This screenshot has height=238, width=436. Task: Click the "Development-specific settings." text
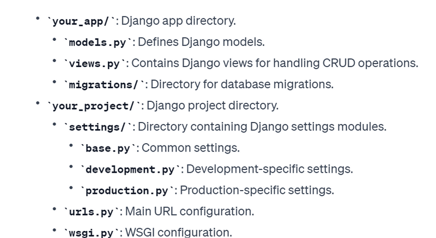point(269,169)
